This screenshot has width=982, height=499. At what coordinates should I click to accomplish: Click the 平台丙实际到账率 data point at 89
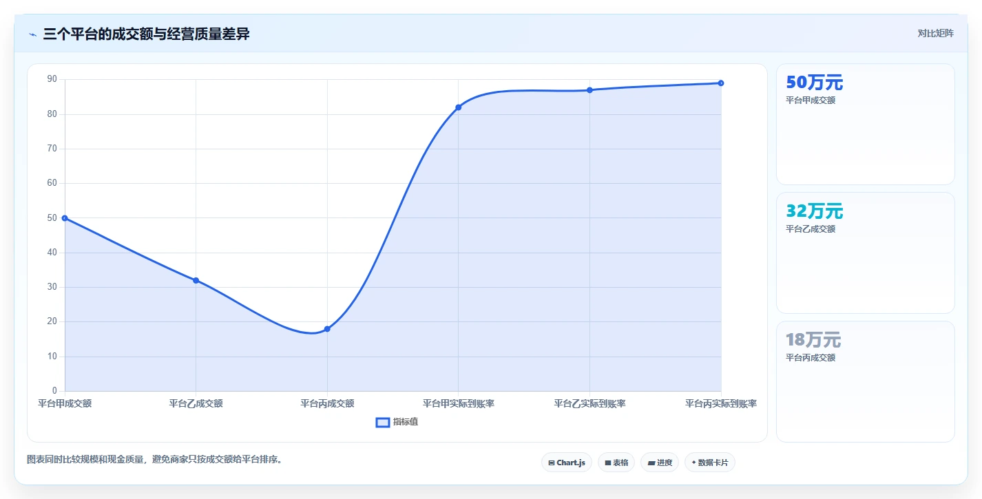(721, 83)
